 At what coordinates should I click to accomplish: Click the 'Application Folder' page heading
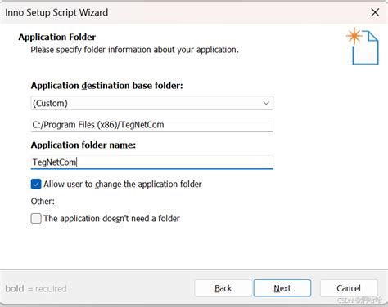(57, 37)
